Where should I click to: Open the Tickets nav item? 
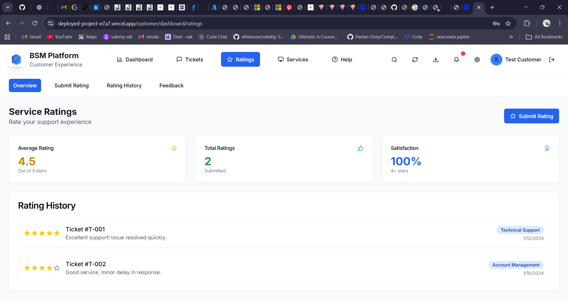[x=190, y=59]
